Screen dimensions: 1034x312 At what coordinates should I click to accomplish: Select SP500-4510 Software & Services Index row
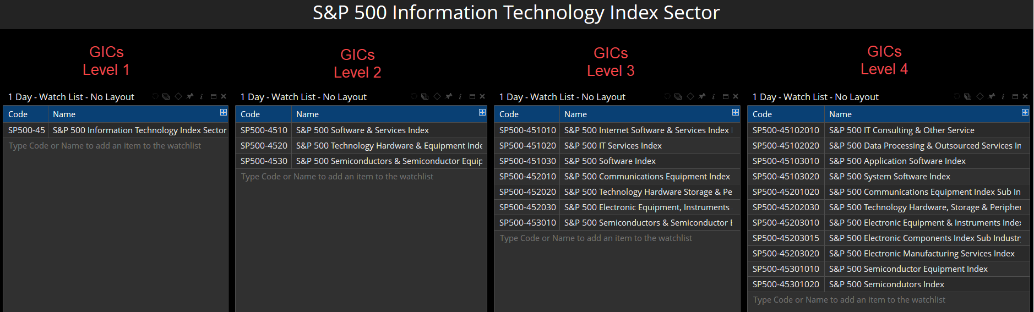pos(361,130)
